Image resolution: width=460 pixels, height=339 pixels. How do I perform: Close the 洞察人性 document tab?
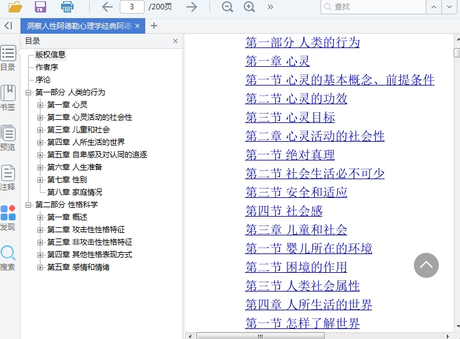[138, 26]
